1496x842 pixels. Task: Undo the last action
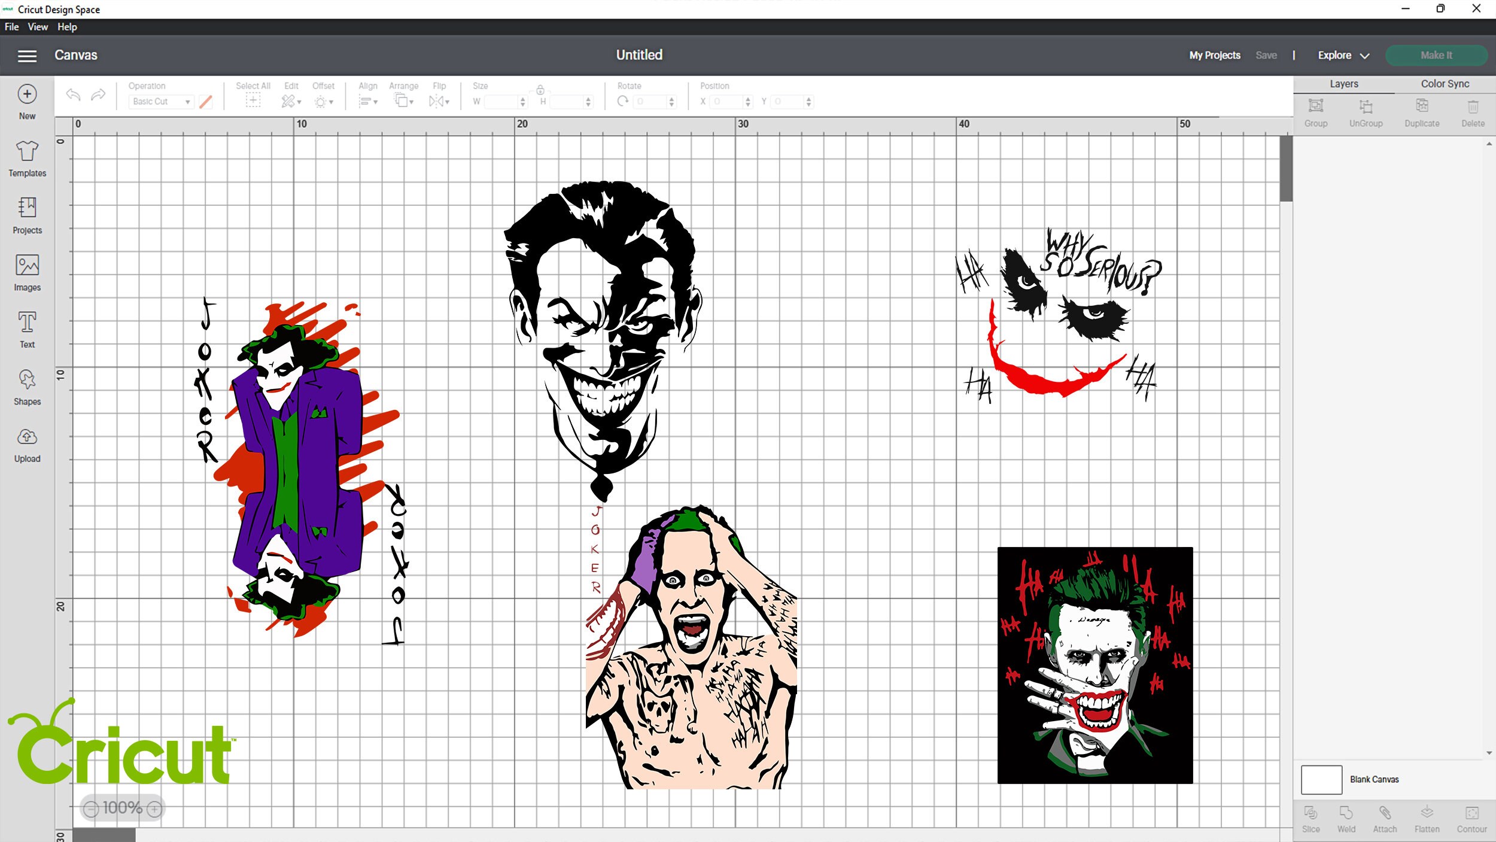tap(73, 95)
